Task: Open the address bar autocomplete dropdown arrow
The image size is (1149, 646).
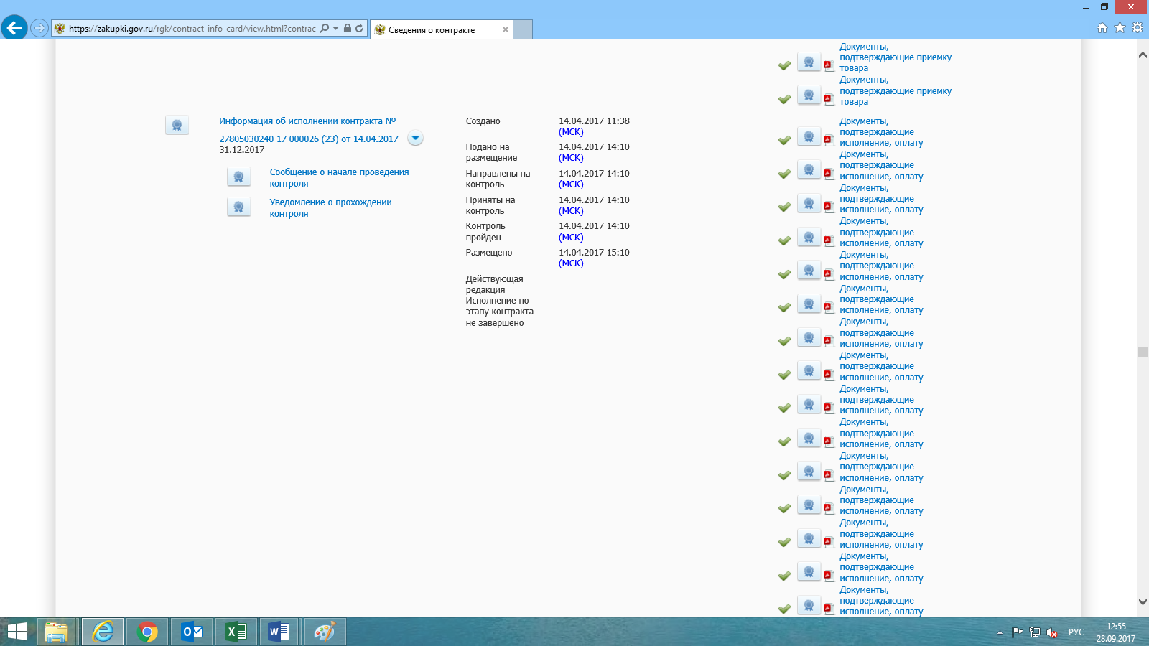Action: pos(335,29)
